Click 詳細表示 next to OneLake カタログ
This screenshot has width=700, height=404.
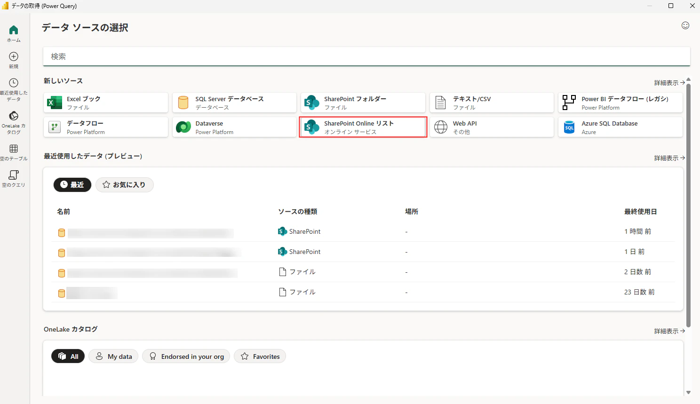pyautogui.click(x=669, y=331)
